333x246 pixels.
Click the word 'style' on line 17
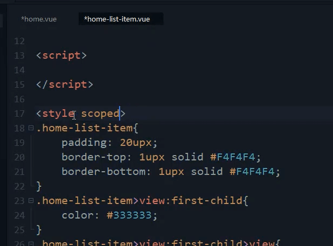click(x=58, y=114)
